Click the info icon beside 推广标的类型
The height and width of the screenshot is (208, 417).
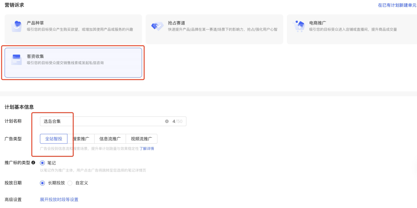pos(33,163)
